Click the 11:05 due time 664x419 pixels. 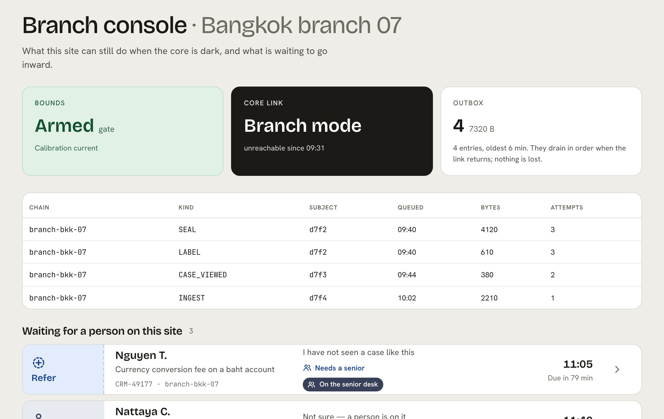578,364
